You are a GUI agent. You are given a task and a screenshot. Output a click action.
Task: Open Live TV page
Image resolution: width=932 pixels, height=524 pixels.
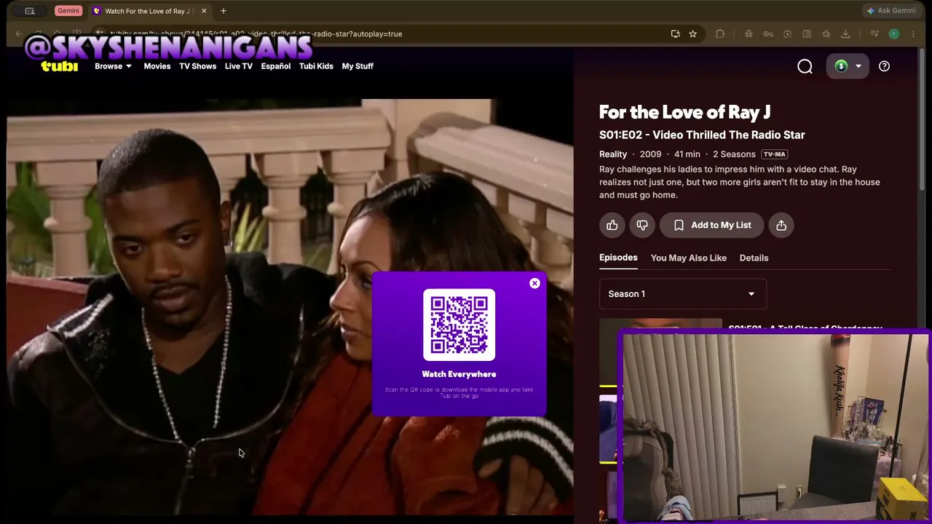(x=239, y=66)
